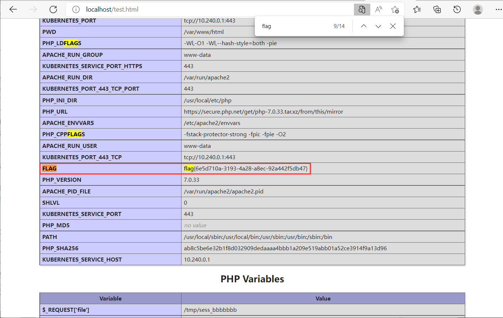Select the SHLVL variable name
503x318 pixels.
[51, 203]
